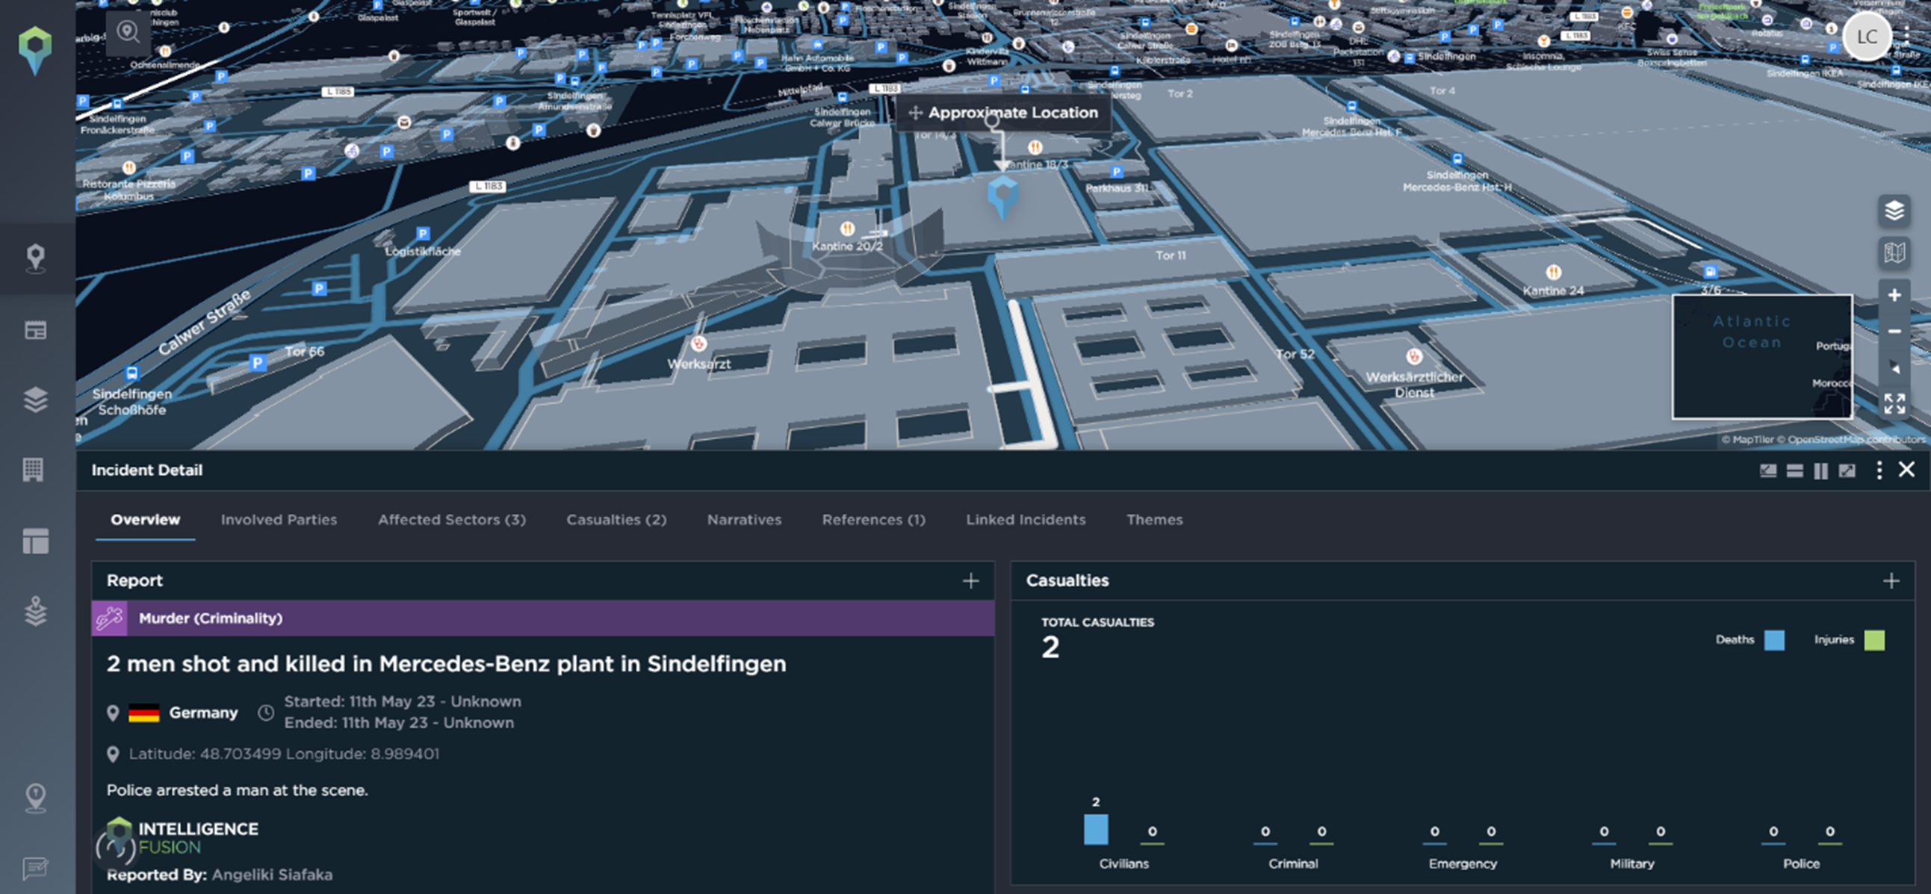Click the LC user avatar
This screenshot has height=894, width=1931.
(x=1867, y=37)
